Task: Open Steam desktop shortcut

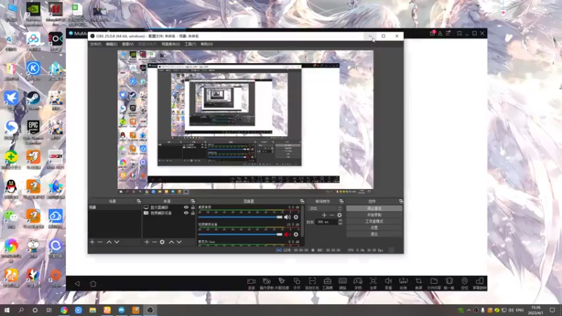Action: [33, 100]
